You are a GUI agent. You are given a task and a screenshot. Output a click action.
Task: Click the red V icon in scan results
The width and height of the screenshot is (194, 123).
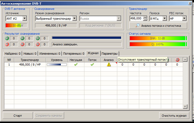7,44
